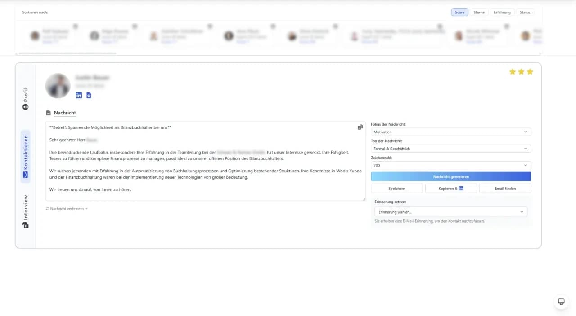Set the rating to one star
576x316 pixels.
[512, 72]
